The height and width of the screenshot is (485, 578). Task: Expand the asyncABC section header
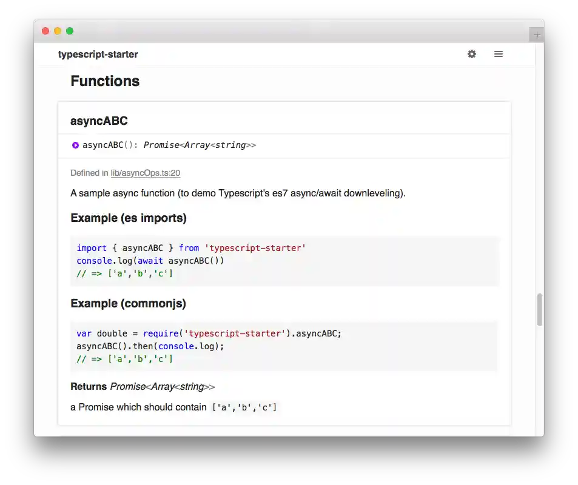99,121
